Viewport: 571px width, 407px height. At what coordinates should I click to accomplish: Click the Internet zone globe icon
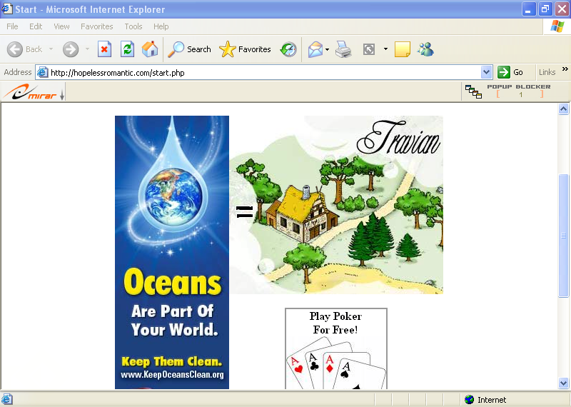[470, 400]
